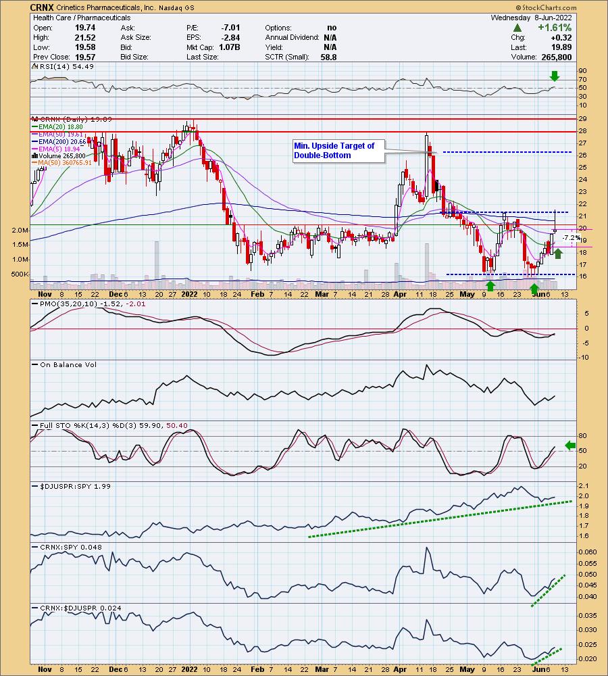Click the header Volume value 265,800

[x=555, y=57]
